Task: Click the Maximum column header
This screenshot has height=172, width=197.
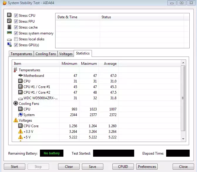Action: click(x=89, y=64)
